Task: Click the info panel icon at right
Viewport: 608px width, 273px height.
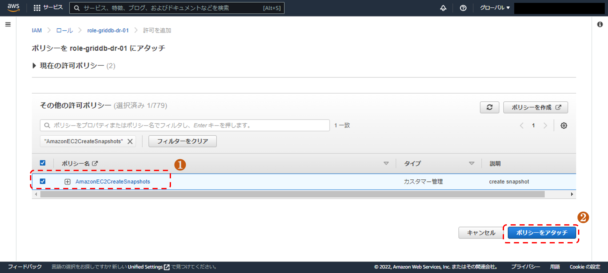Action: click(600, 25)
